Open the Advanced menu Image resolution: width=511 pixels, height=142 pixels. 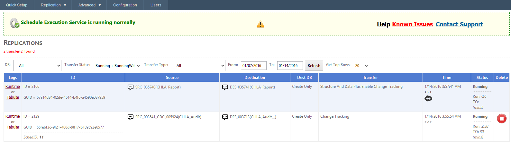coord(90,5)
